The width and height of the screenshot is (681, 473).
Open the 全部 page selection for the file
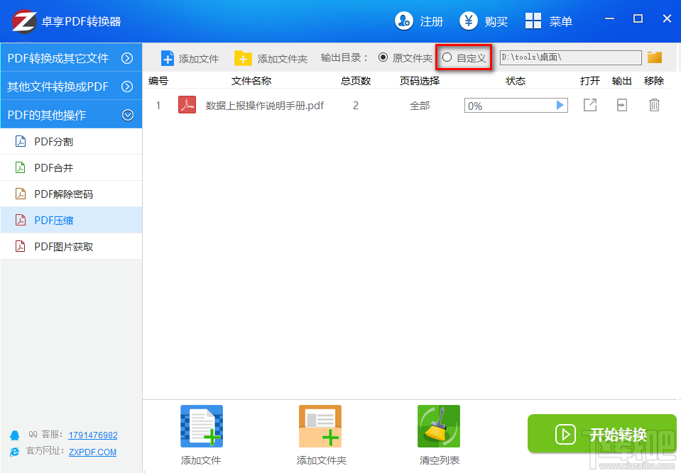(x=420, y=106)
